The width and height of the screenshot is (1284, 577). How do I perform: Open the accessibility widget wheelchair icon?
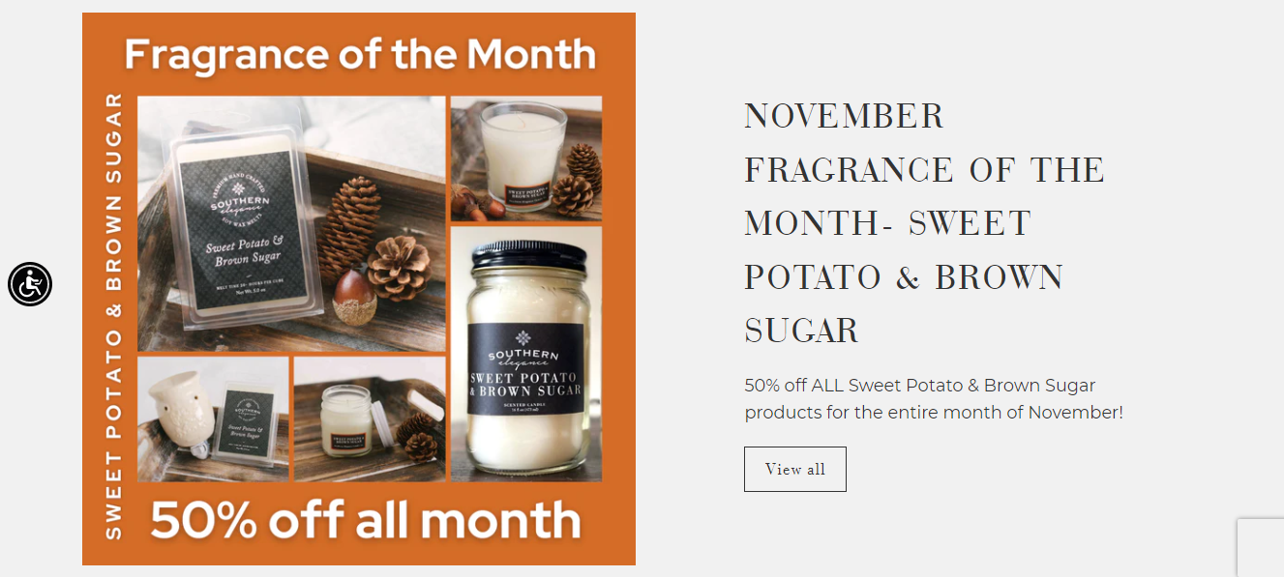30,284
